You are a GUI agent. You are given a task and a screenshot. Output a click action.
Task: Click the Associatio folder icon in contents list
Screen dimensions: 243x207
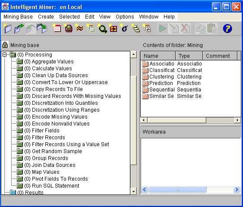[x=145, y=64]
